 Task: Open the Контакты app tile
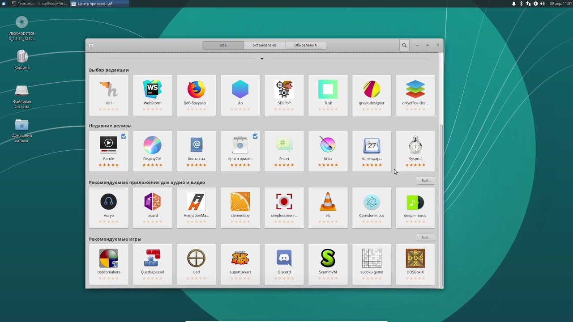pos(197,151)
